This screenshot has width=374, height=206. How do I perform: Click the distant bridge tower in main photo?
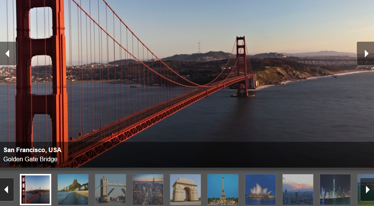242,66
